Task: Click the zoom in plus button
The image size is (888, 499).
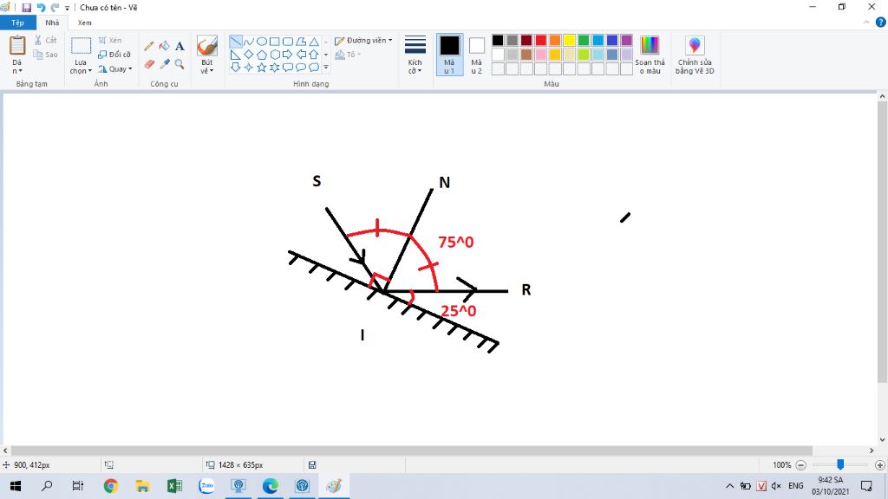Action: point(879,465)
